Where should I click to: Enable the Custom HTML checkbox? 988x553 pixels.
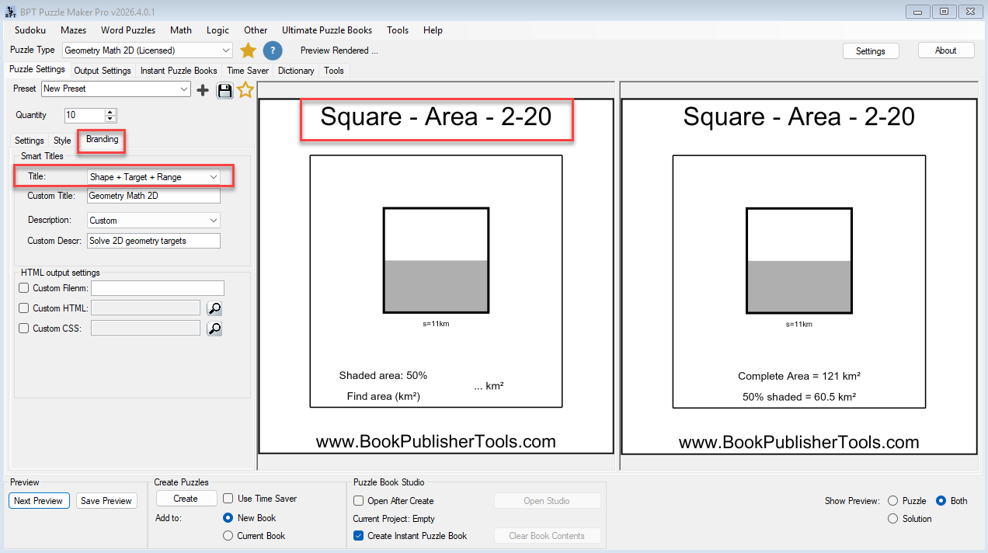(x=23, y=308)
